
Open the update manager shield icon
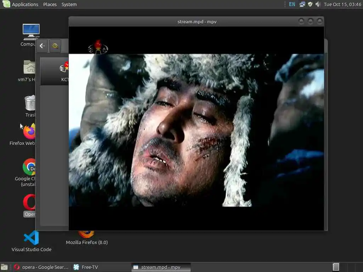click(x=310, y=4)
